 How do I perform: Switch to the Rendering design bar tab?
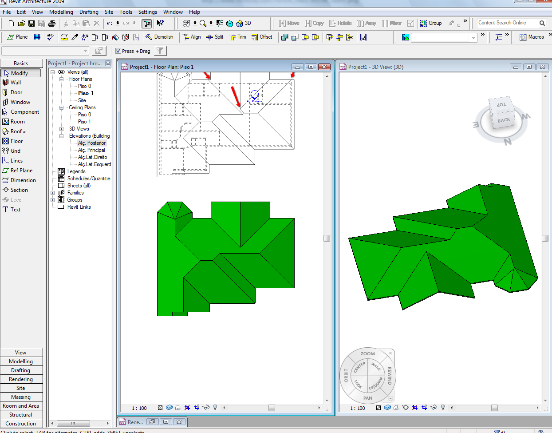click(x=21, y=379)
